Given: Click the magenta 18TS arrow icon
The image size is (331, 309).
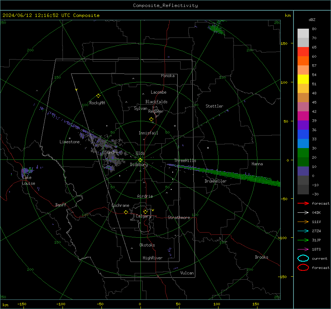Looking at the screenshot, I should click(x=303, y=249).
